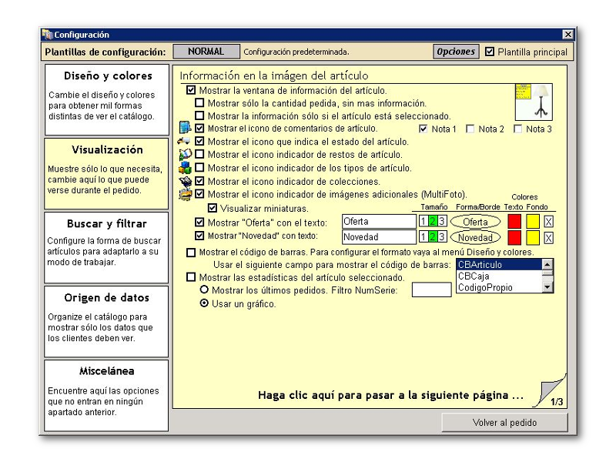616x462 pixels.
Task: Select CodigoPropio in the barcode field list
Action: click(499, 287)
